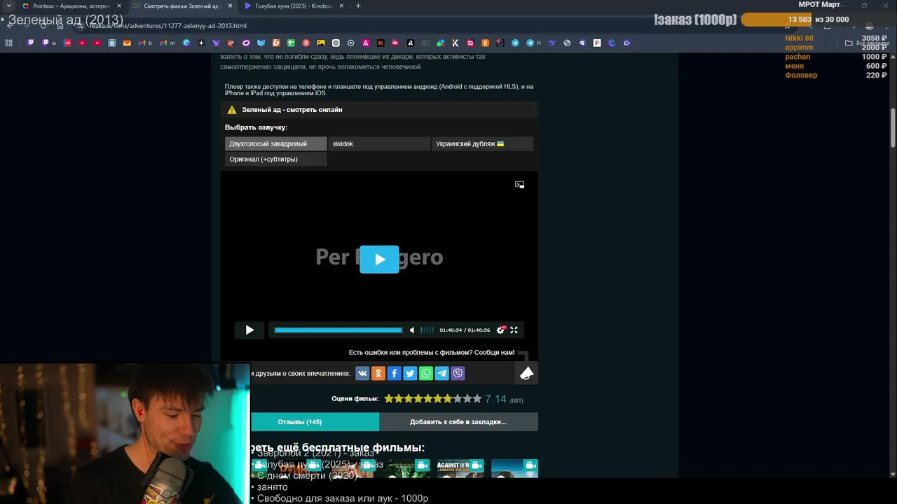Screen dimensions: 897x504
Task: Switch to Оригинал (+субтитры) audio
Action: coord(276,159)
